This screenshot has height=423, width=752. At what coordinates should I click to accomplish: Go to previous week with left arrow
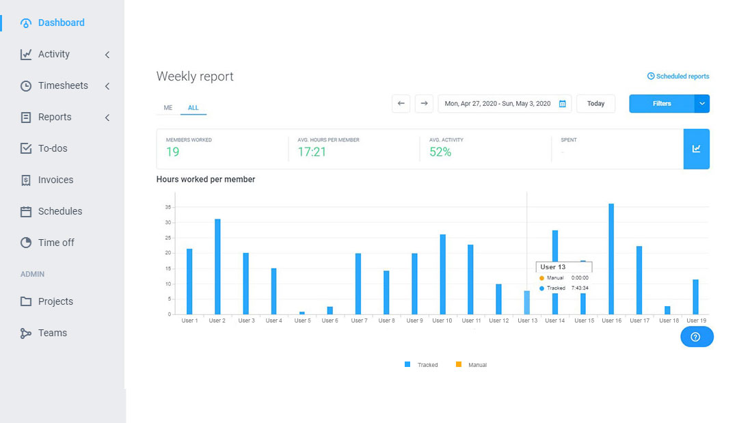point(401,104)
